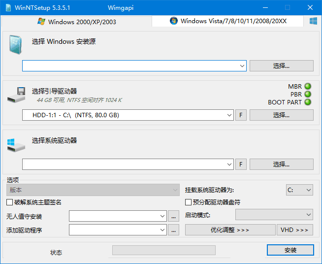Switch to the Windows 2000/XP/2003 tab
Screen dimensions: 322x264
click(77, 22)
